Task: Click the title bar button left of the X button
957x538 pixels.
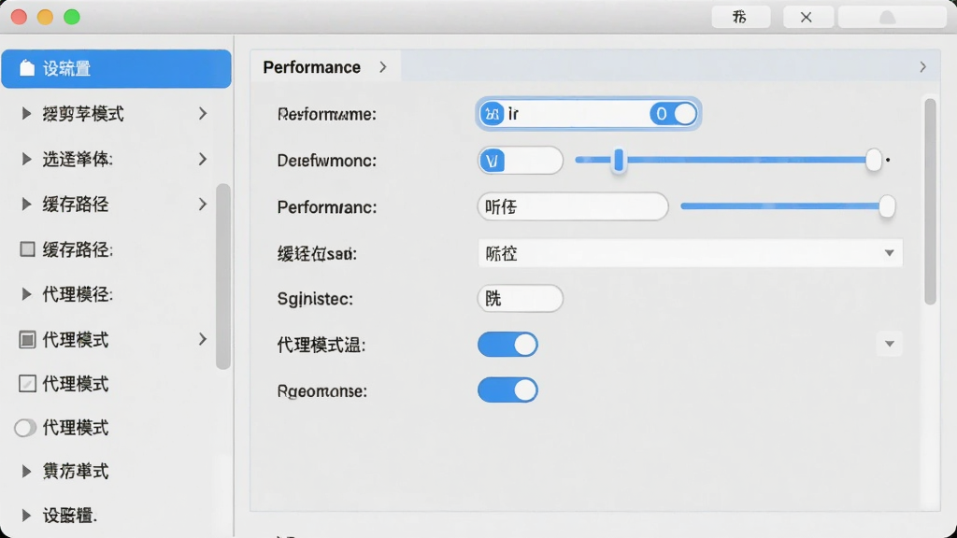Action: tap(740, 17)
